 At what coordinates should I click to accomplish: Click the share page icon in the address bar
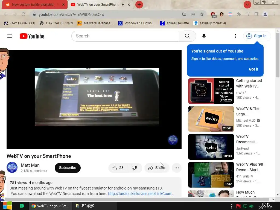[x=193, y=14]
